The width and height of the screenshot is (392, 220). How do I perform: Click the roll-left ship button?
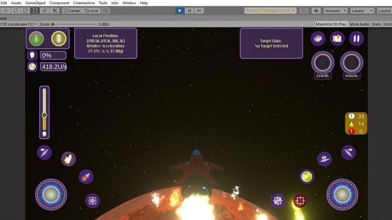(x=45, y=152)
